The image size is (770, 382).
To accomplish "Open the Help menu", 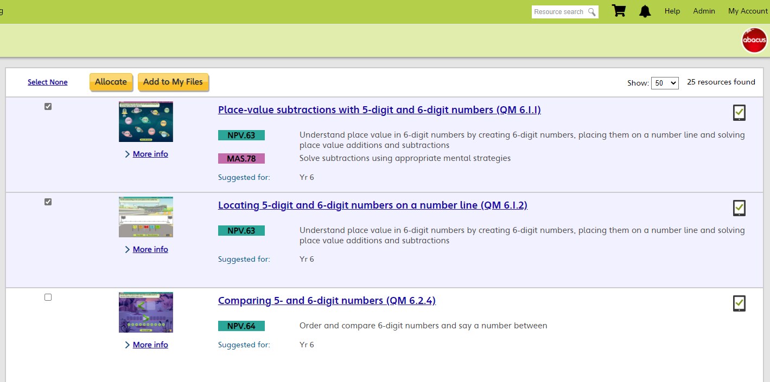I will [672, 11].
